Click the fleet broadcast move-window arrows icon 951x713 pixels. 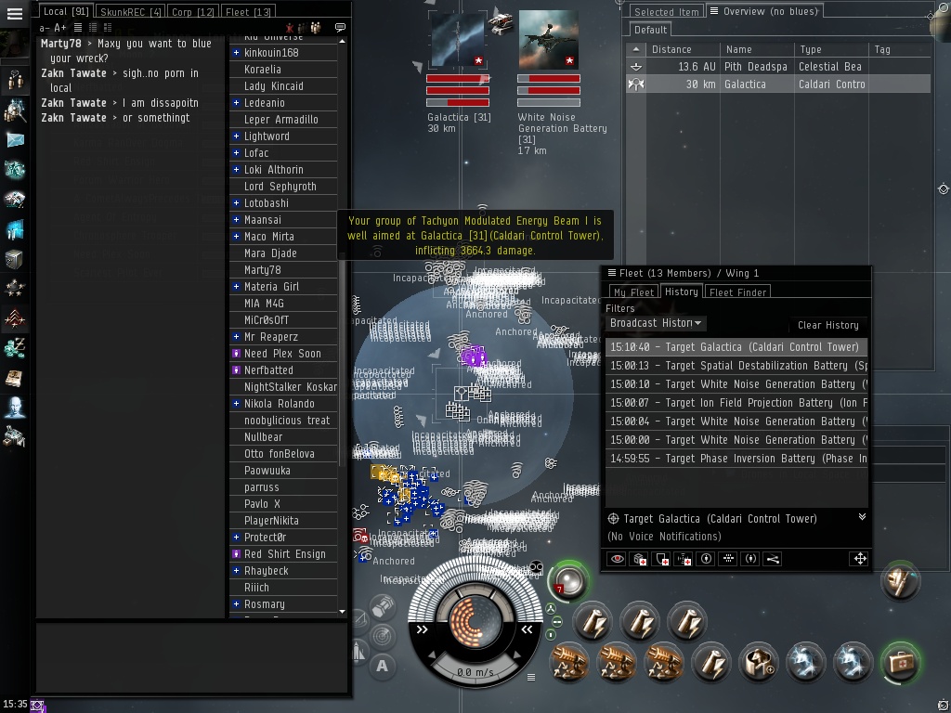pos(859,558)
